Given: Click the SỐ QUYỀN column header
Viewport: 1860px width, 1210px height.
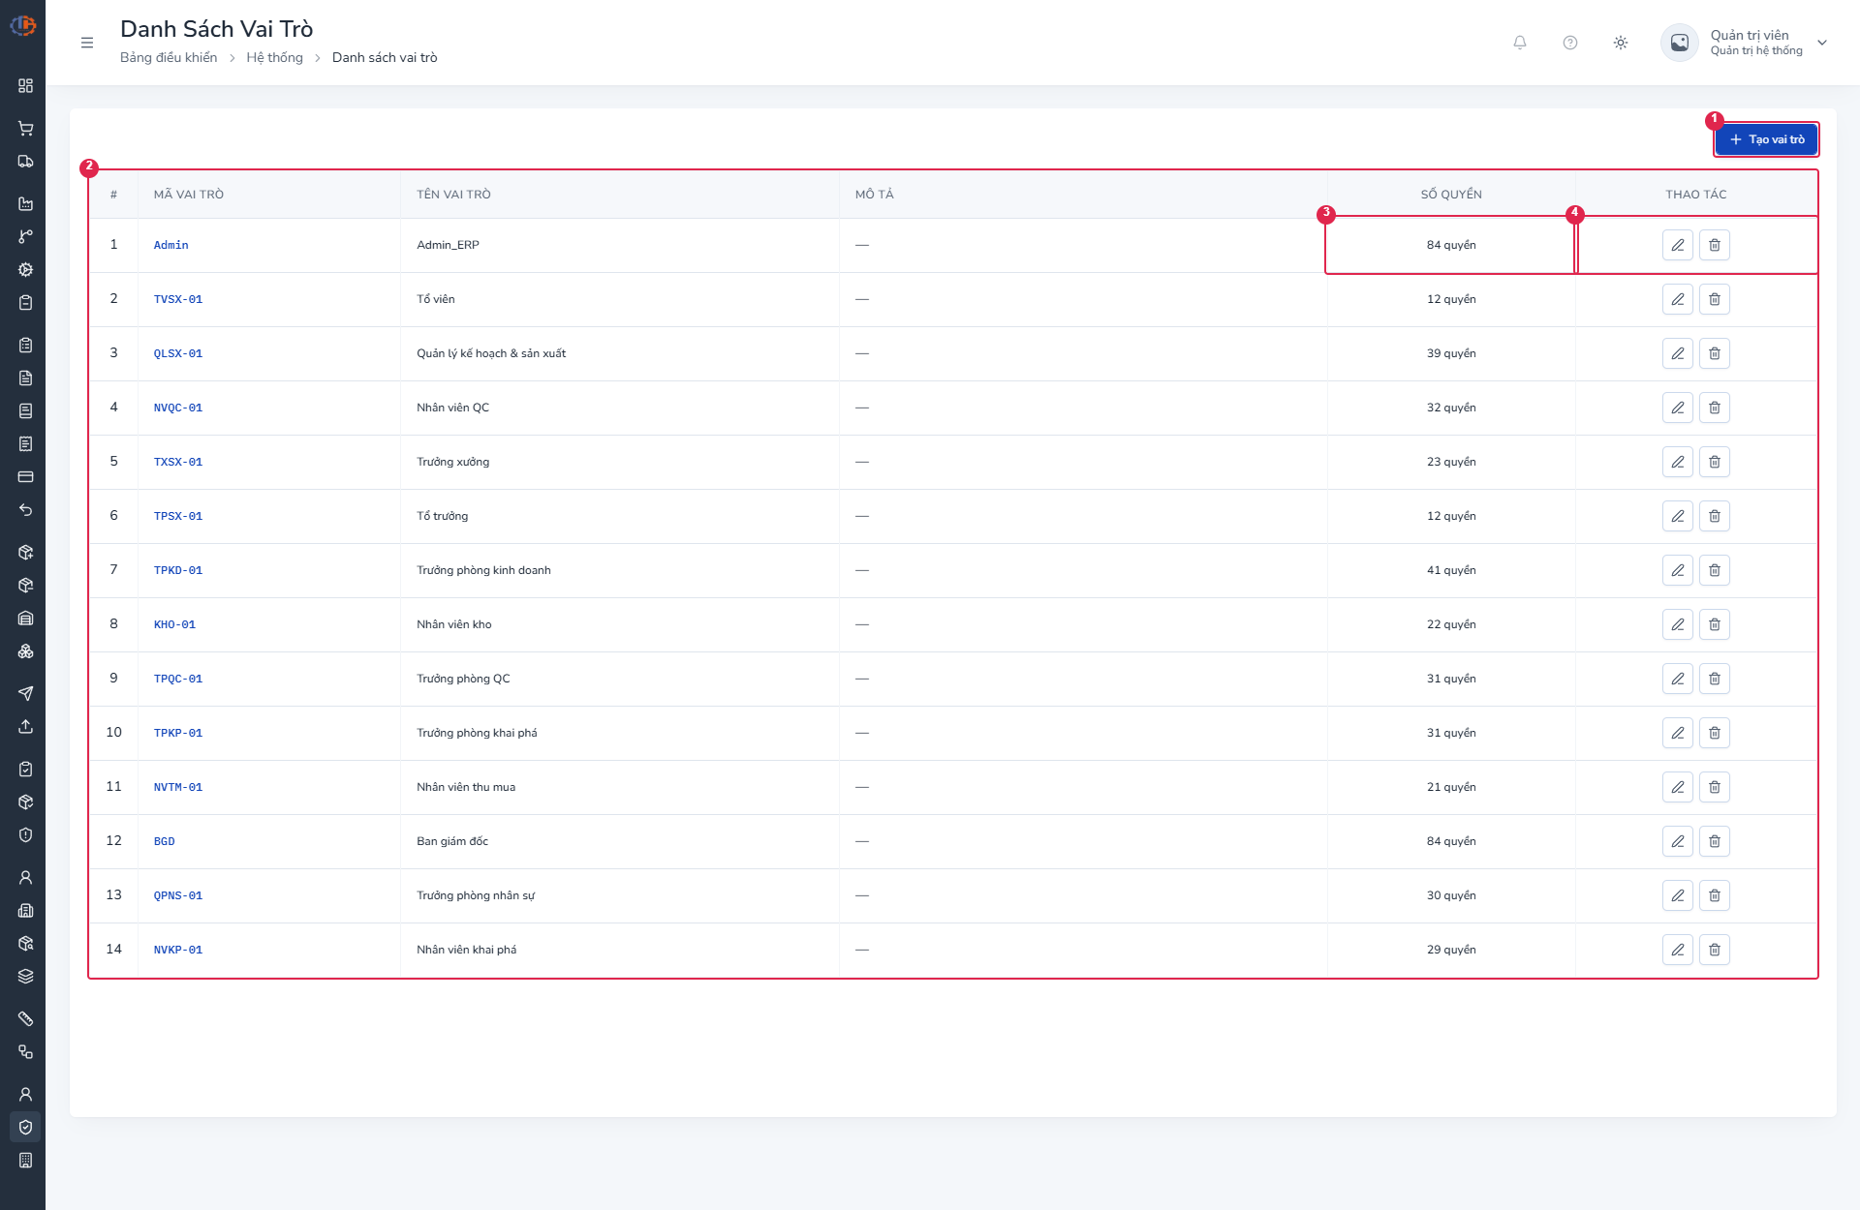Looking at the screenshot, I should [1451, 195].
